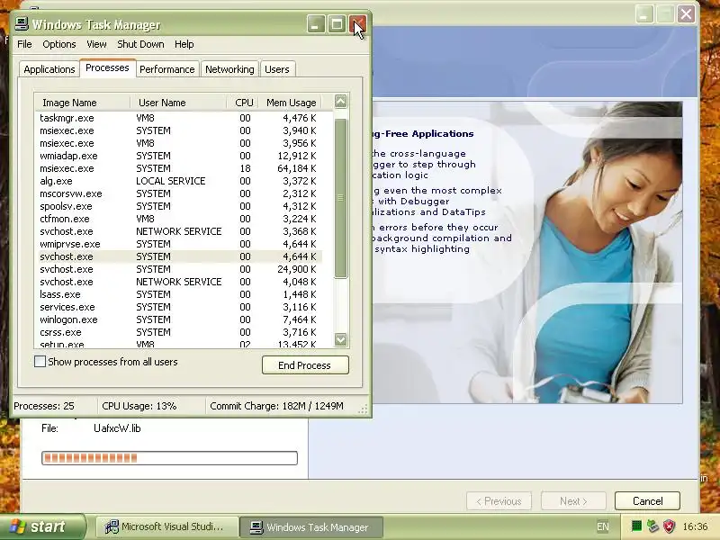Viewport: 720px width, 540px height.
Task: Click Processes: 25 status bar entry
Action: pos(44,406)
